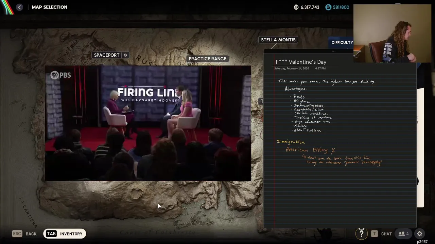This screenshot has width=435, height=244.
Task: Click the Back label next to ESC
Action: [31, 234]
